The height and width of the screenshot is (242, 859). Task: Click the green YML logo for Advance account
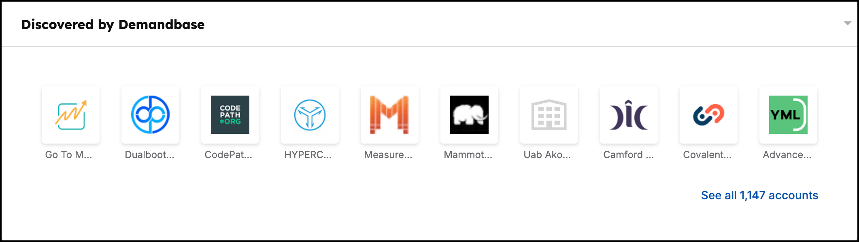[x=787, y=115]
